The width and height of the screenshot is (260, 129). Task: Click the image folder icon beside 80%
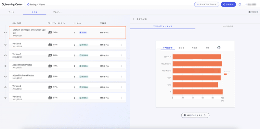click(x=50, y=55)
